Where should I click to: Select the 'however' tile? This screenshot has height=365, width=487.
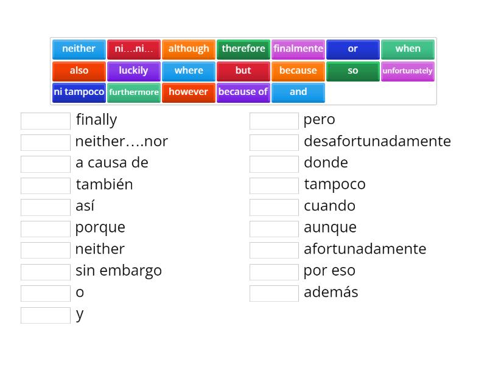point(189,92)
